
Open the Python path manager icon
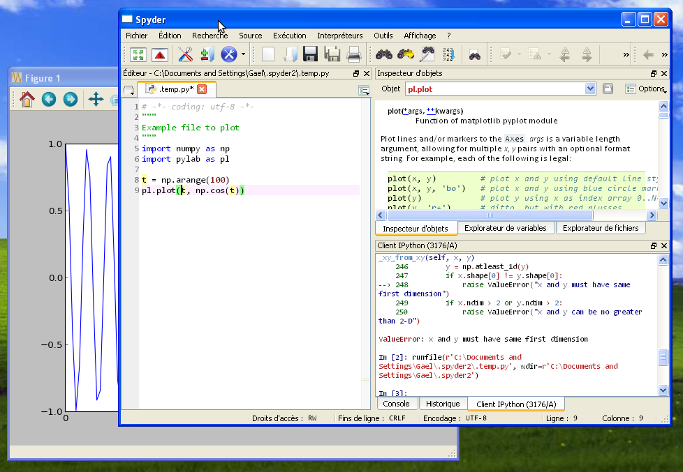pyautogui.click(x=207, y=54)
